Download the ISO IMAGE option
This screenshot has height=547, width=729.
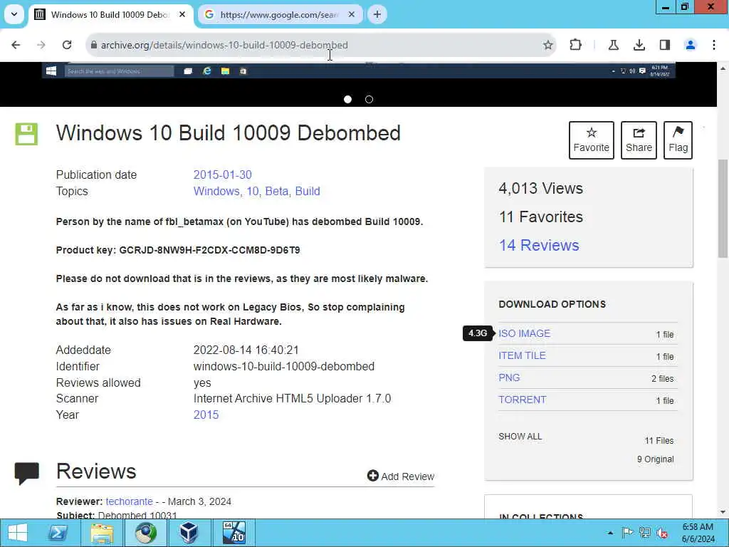525,333
